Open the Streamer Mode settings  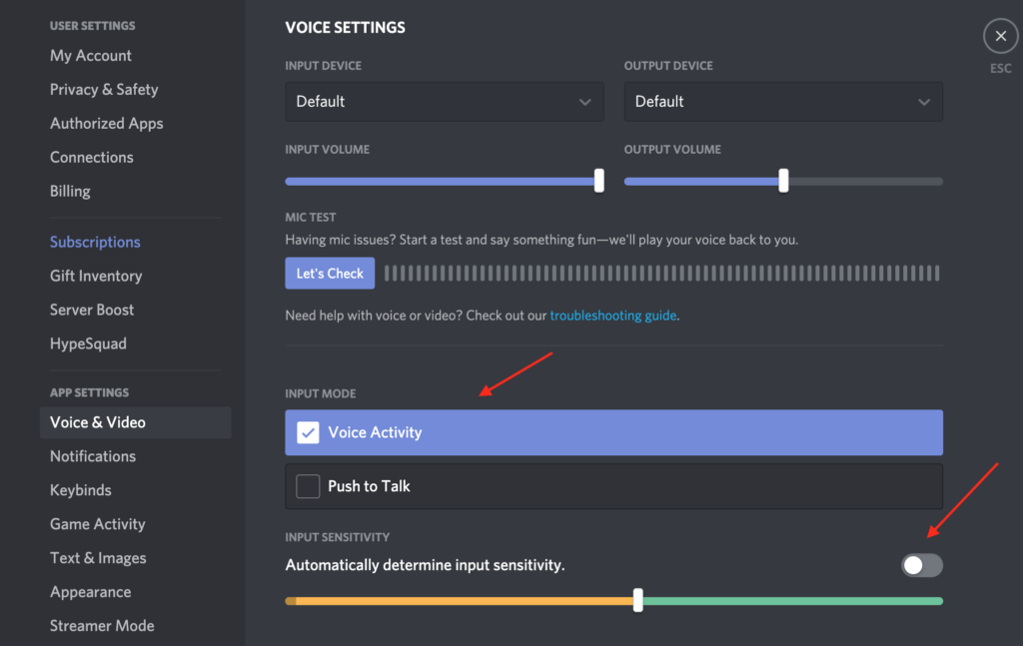pyautogui.click(x=102, y=625)
